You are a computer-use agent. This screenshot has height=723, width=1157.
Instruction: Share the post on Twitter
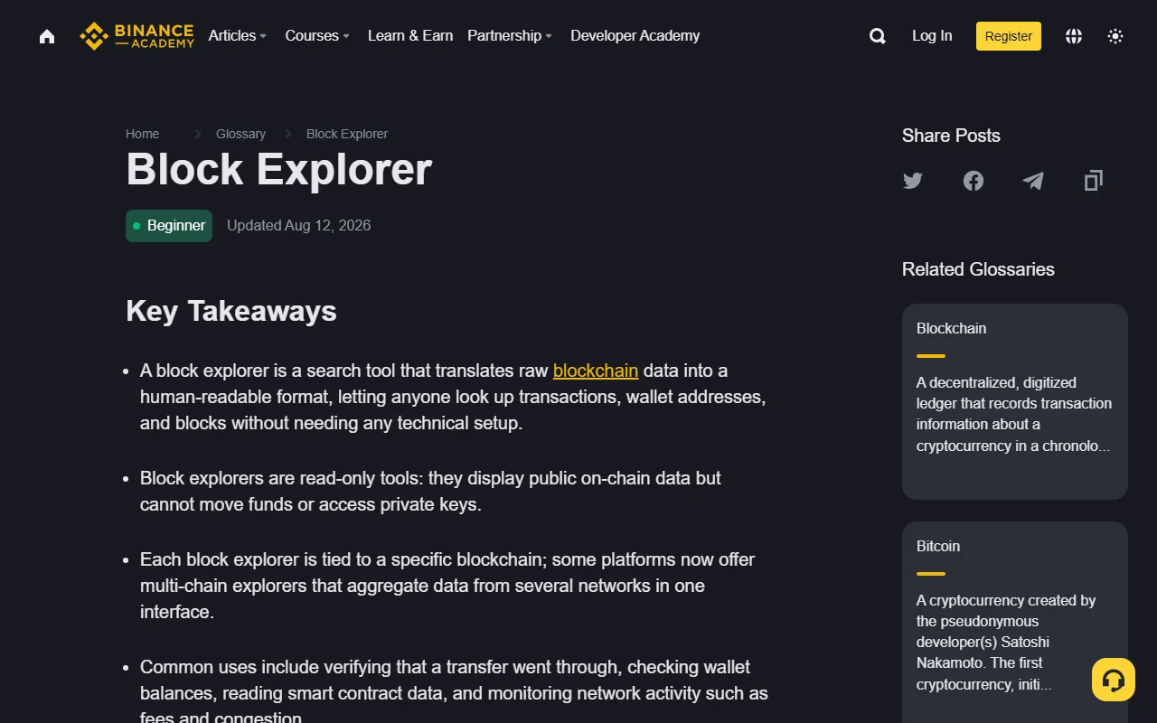[913, 181]
